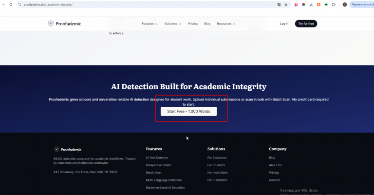Click Start Free - 1,000 Words button

click(188, 112)
